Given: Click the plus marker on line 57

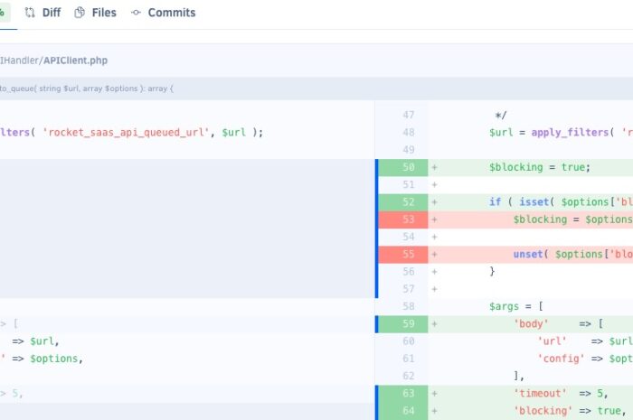Looking at the screenshot, I should tap(434, 289).
